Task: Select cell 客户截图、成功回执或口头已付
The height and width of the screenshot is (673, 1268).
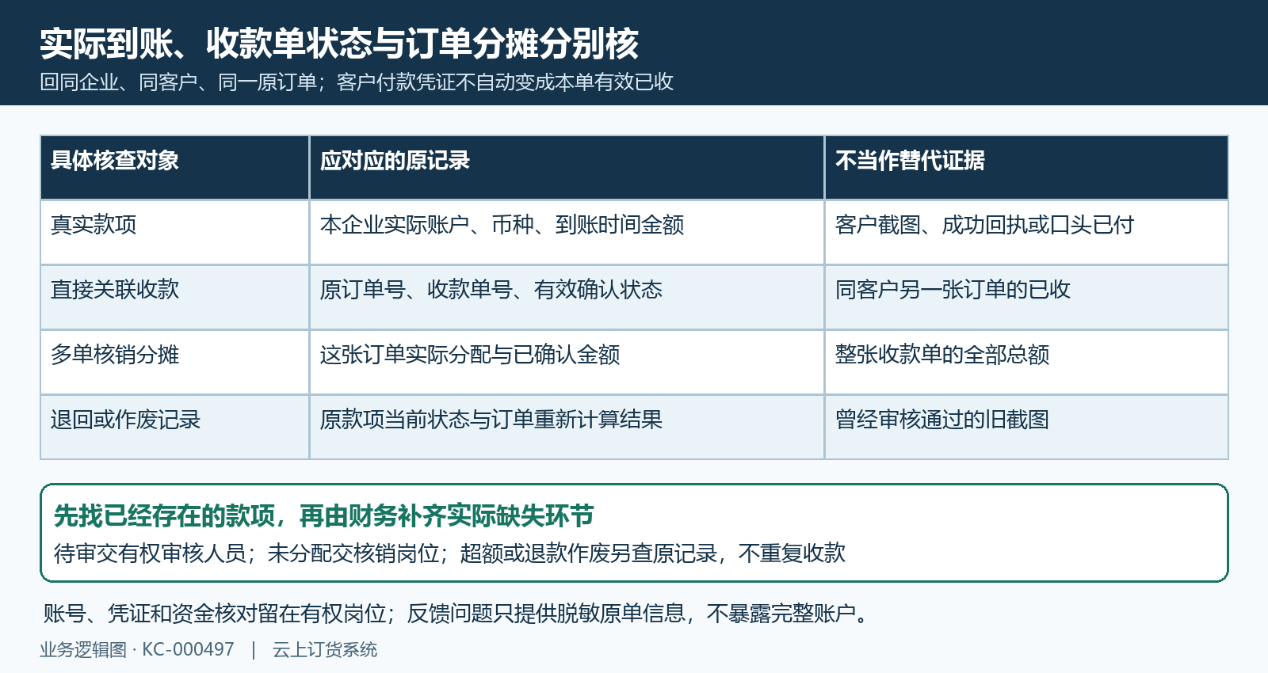Action: tap(1026, 233)
